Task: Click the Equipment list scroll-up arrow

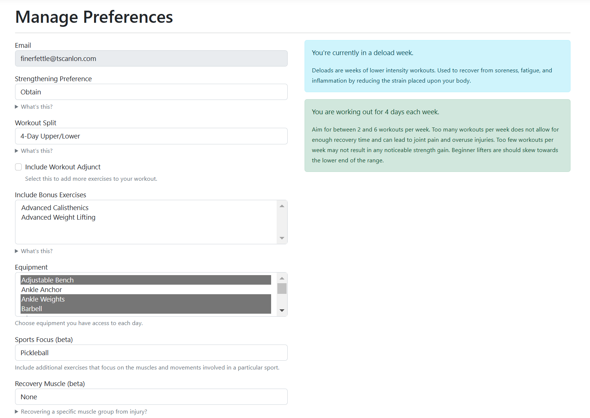Action: 282,278
